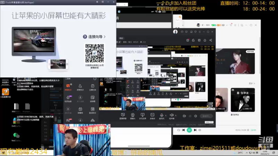Expand the account dropdown arrow in music player
This screenshot has width=278, height=156.
[x=227, y=25]
